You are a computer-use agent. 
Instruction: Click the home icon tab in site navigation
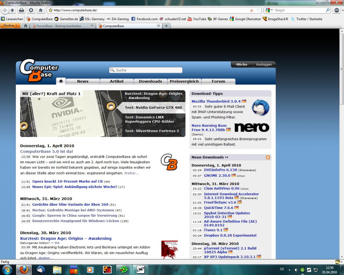[x=61, y=81]
